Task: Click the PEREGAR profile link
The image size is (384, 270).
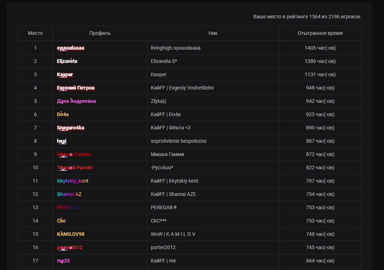Action: 68,207
